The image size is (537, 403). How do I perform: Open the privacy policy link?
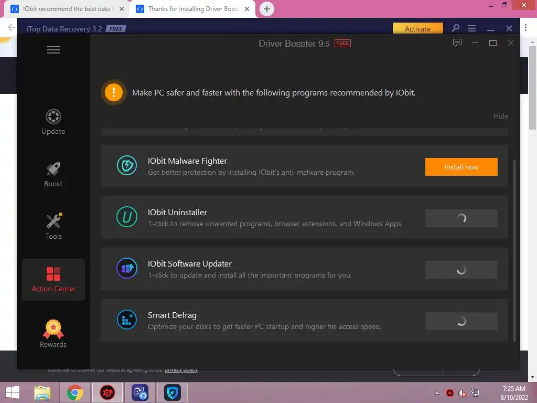tap(181, 370)
